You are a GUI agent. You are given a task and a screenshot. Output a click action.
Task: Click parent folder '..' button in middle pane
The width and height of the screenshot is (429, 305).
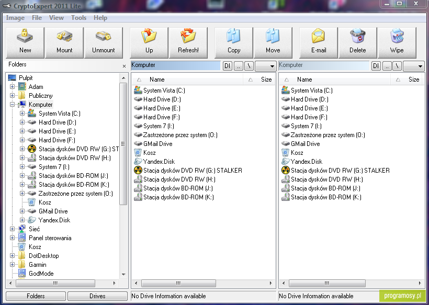(x=238, y=66)
